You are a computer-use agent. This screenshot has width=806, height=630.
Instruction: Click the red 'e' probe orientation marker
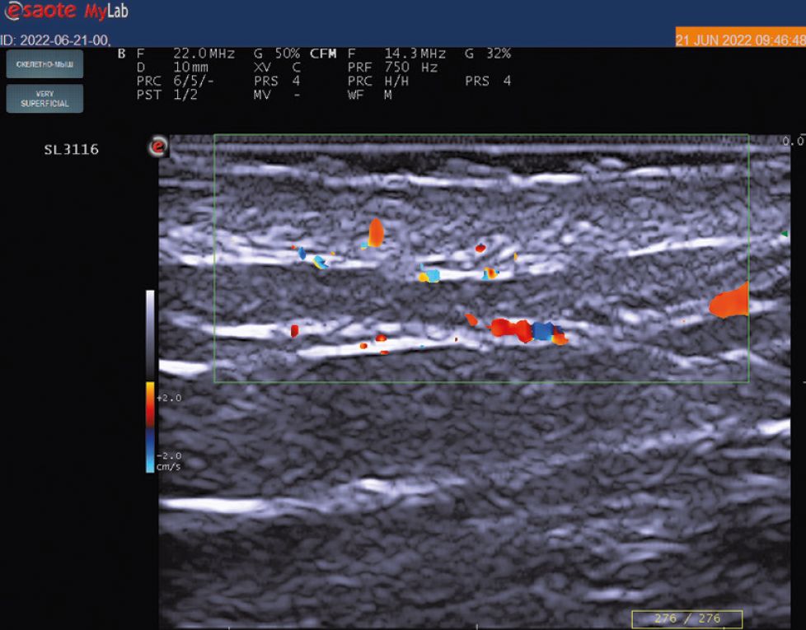click(x=157, y=147)
